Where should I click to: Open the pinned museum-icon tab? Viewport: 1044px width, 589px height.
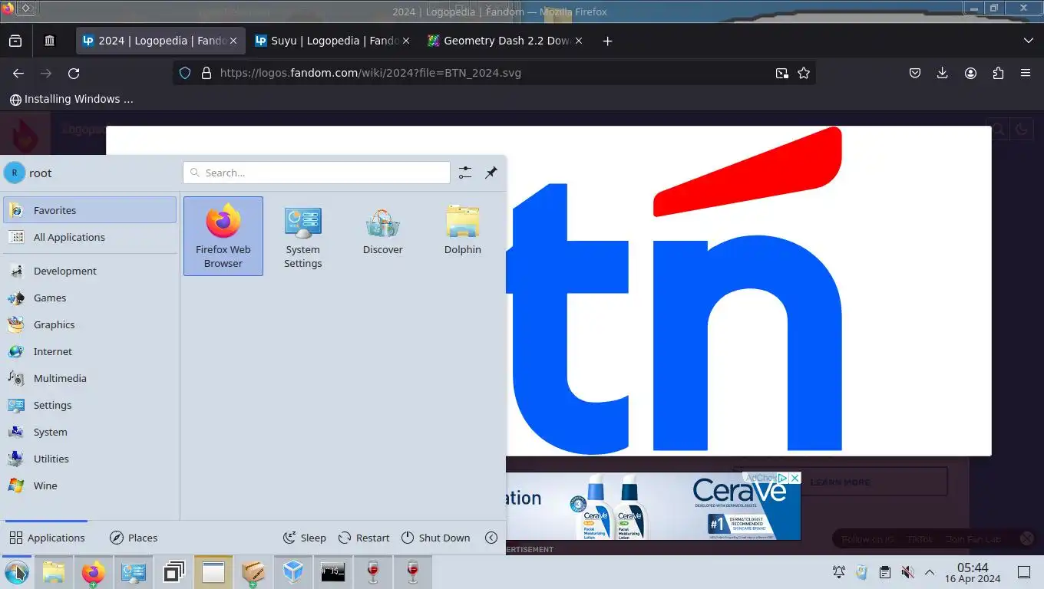[50, 41]
